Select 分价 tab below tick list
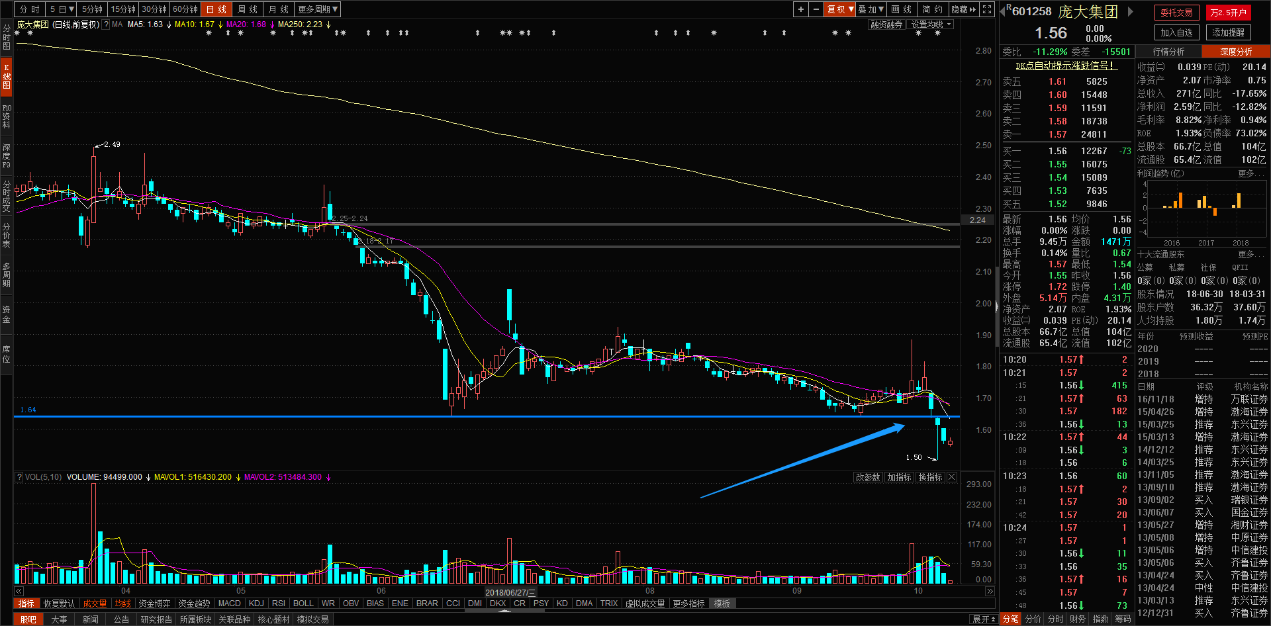The image size is (1271, 626). (x=1033, y=619)
